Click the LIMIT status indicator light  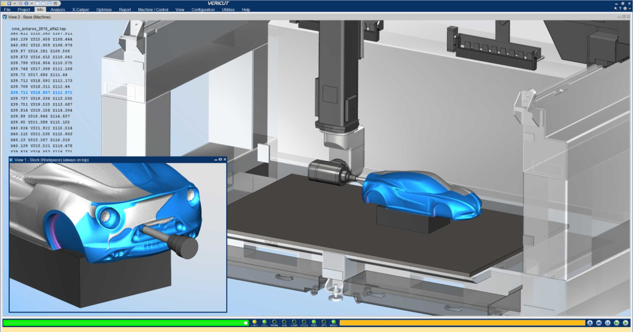click(x=255, y=322)
